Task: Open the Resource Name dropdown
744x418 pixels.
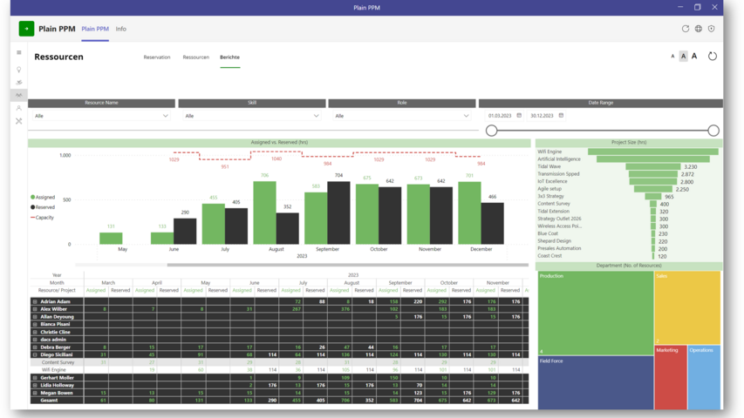Action: 101,116
